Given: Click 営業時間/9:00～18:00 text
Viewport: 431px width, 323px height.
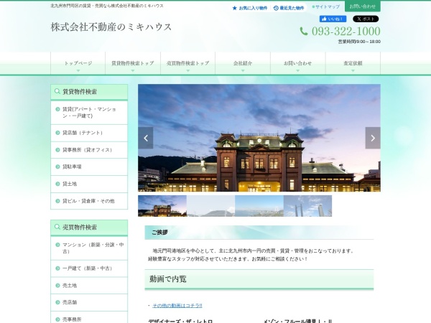Looking at the screenshot, I should point(359,42).
